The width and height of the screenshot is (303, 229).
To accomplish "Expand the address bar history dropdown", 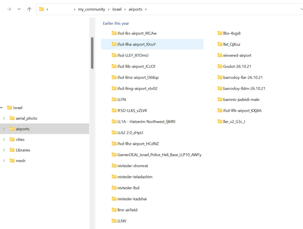I will click(299, 9).
